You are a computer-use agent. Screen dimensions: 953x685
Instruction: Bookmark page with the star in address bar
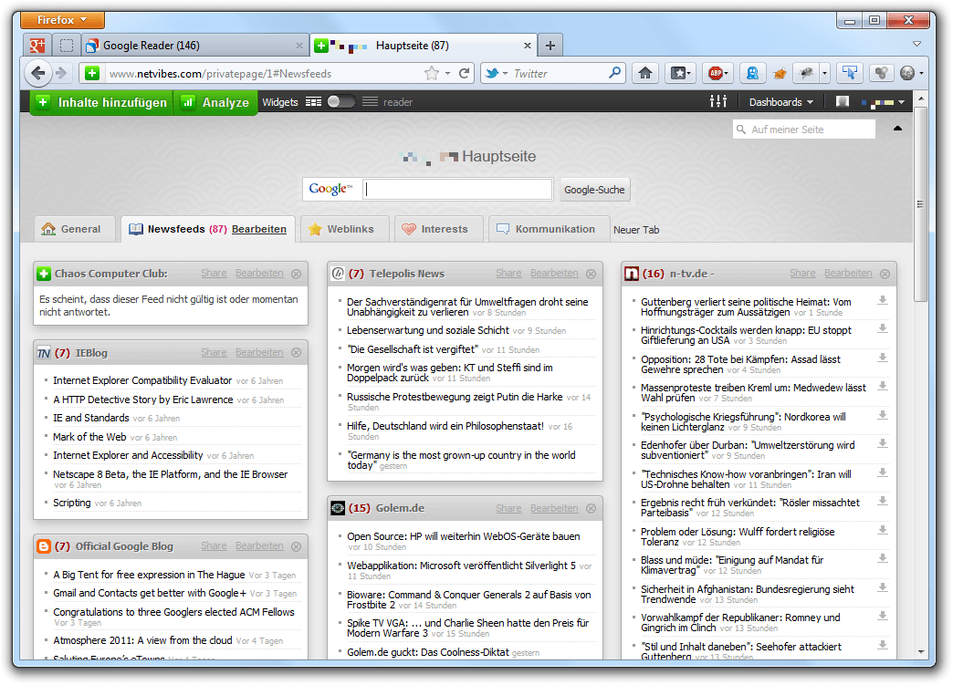coord(432,74)
